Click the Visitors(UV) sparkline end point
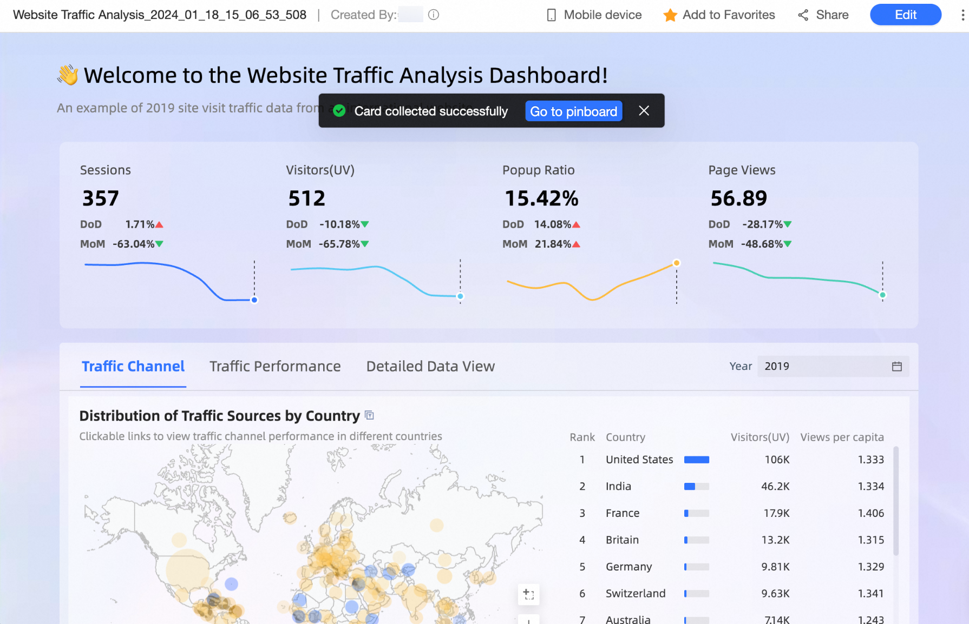 pos(461,296)
